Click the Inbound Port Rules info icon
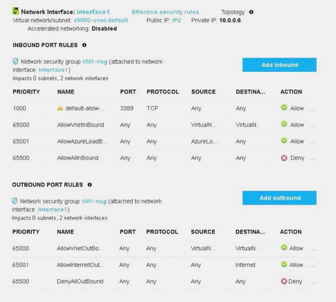This screenshot has height=302, width=336. tap(84, 45)
